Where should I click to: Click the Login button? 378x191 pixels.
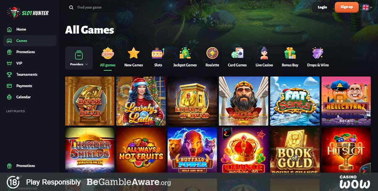pyautogui.click(x=322, y=7)
